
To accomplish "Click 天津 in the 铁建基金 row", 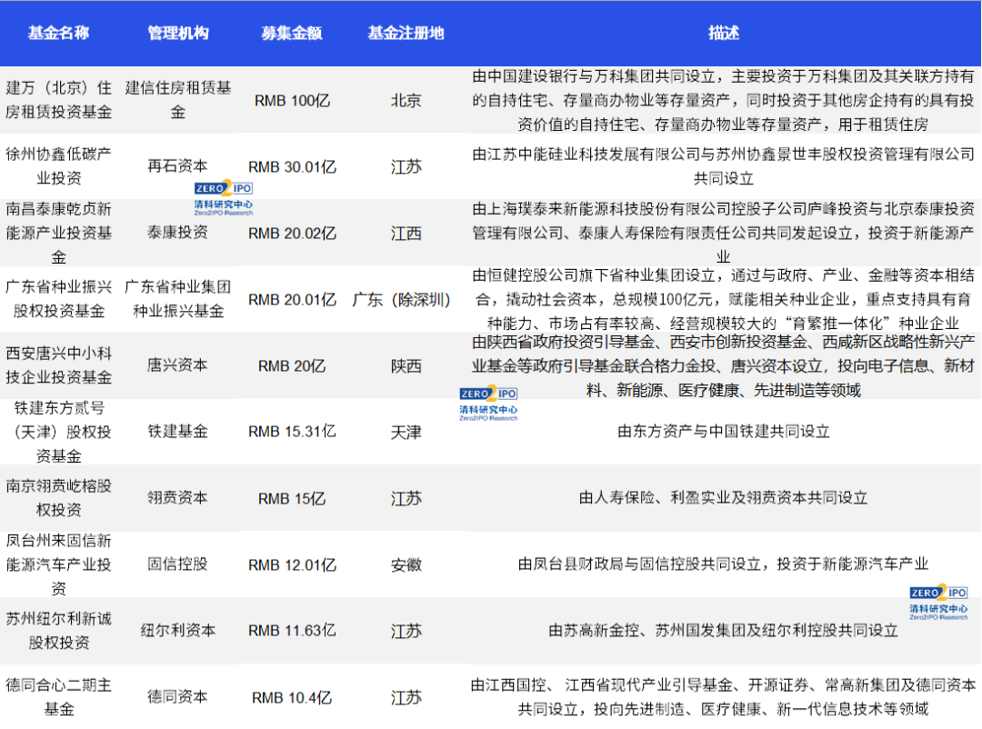I will pyautogui.click(x=406, y=432).
